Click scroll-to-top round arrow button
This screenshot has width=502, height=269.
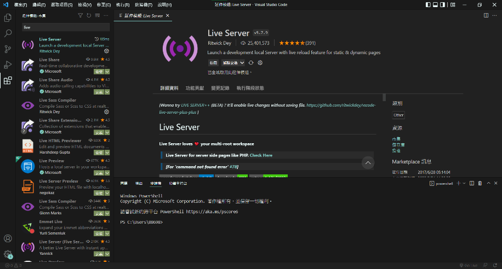(368, 163)
